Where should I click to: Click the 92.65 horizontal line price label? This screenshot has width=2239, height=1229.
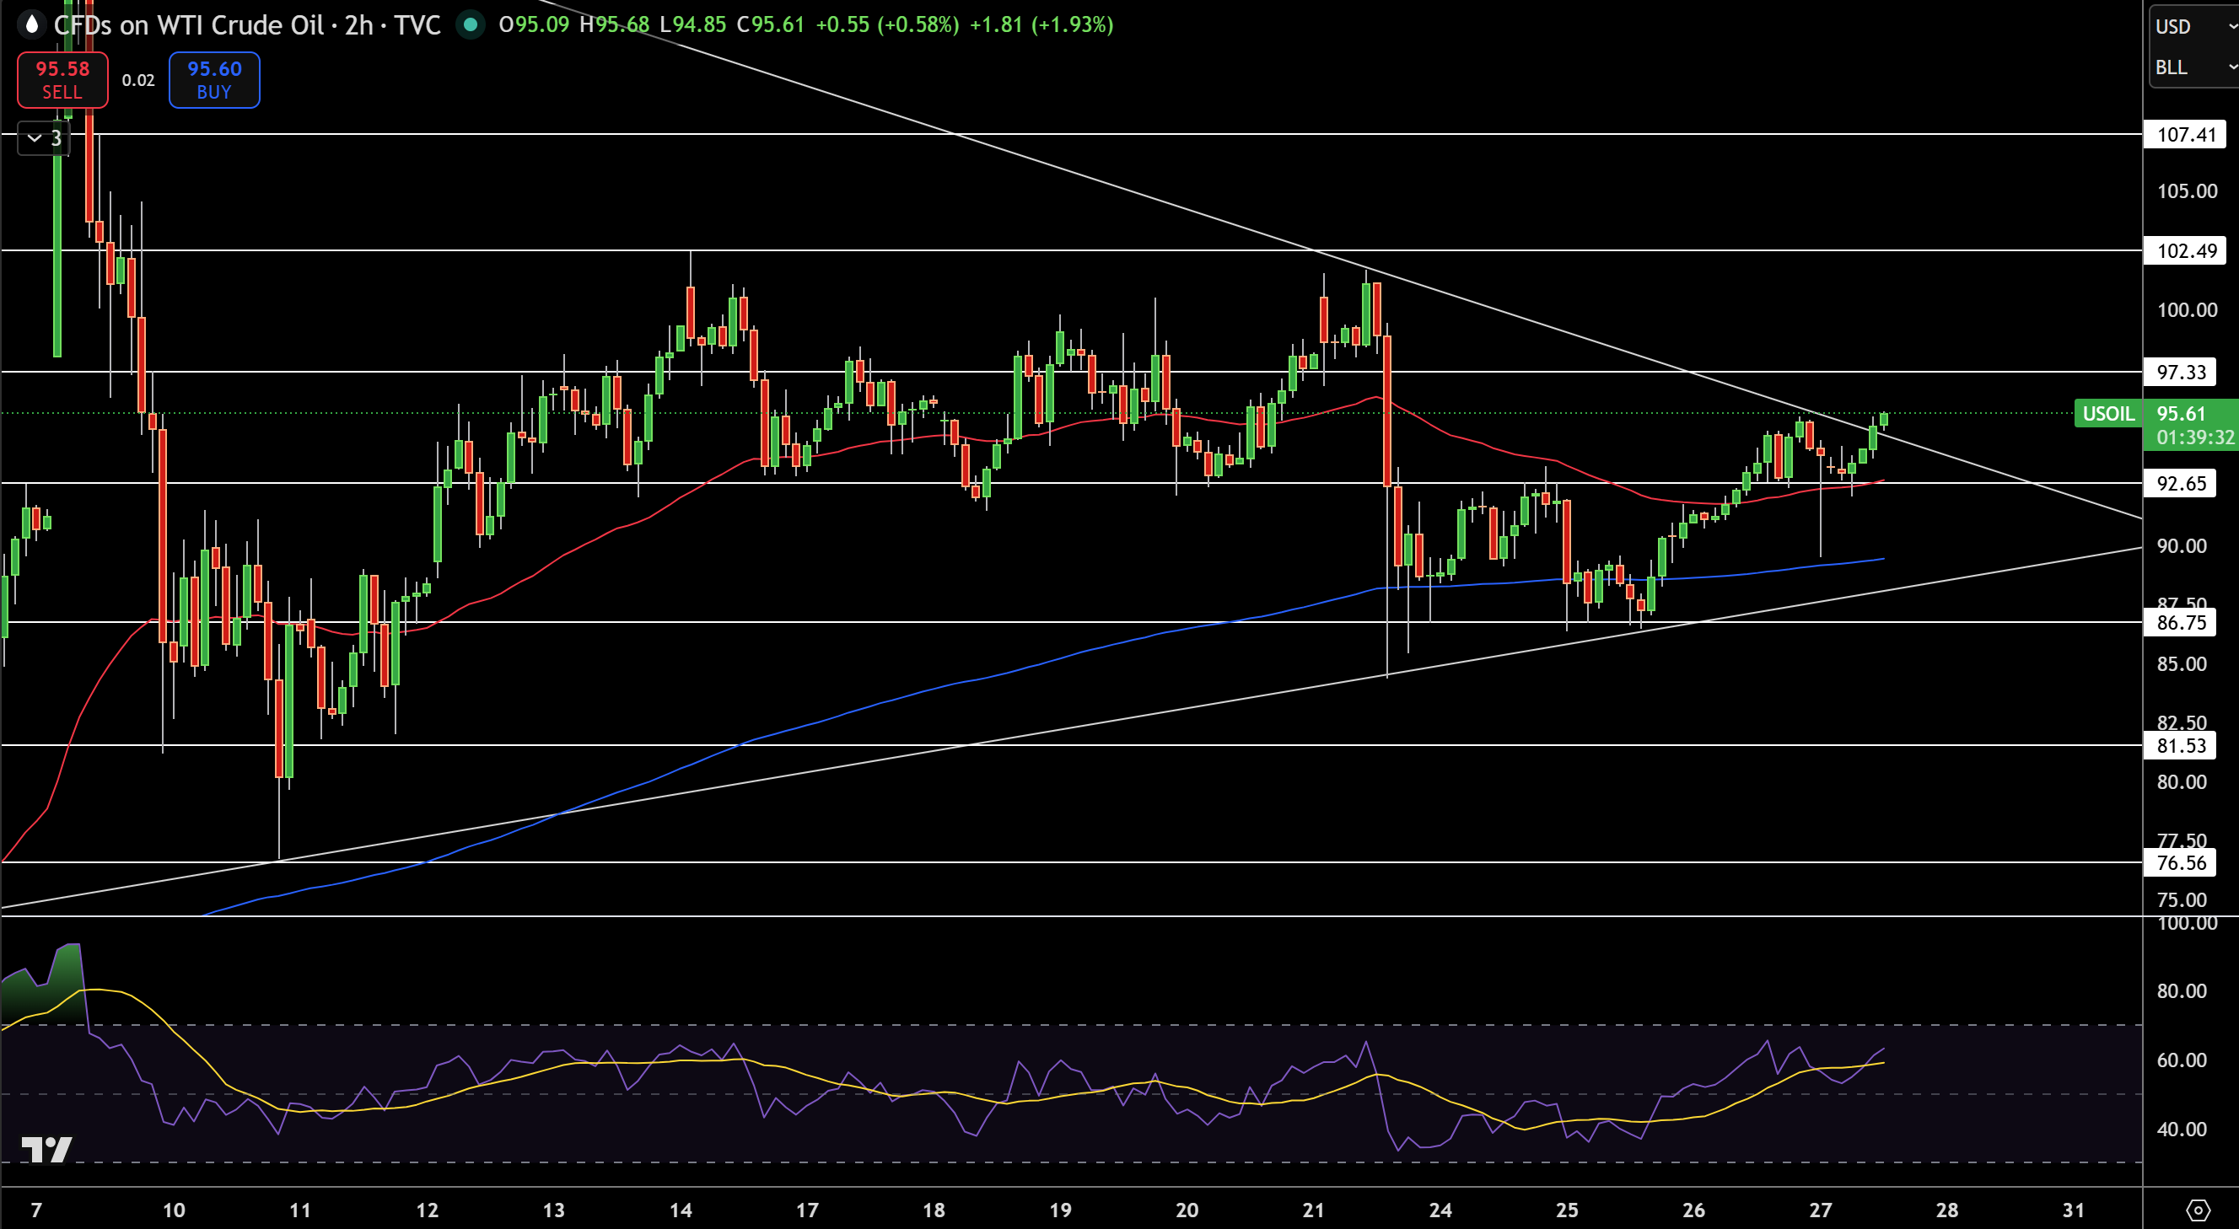point(2181,484)
